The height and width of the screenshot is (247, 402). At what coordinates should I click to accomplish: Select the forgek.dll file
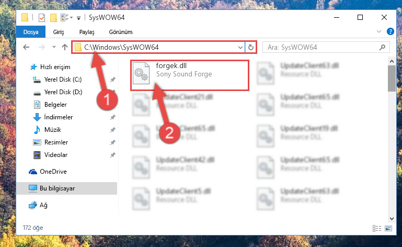189,75
